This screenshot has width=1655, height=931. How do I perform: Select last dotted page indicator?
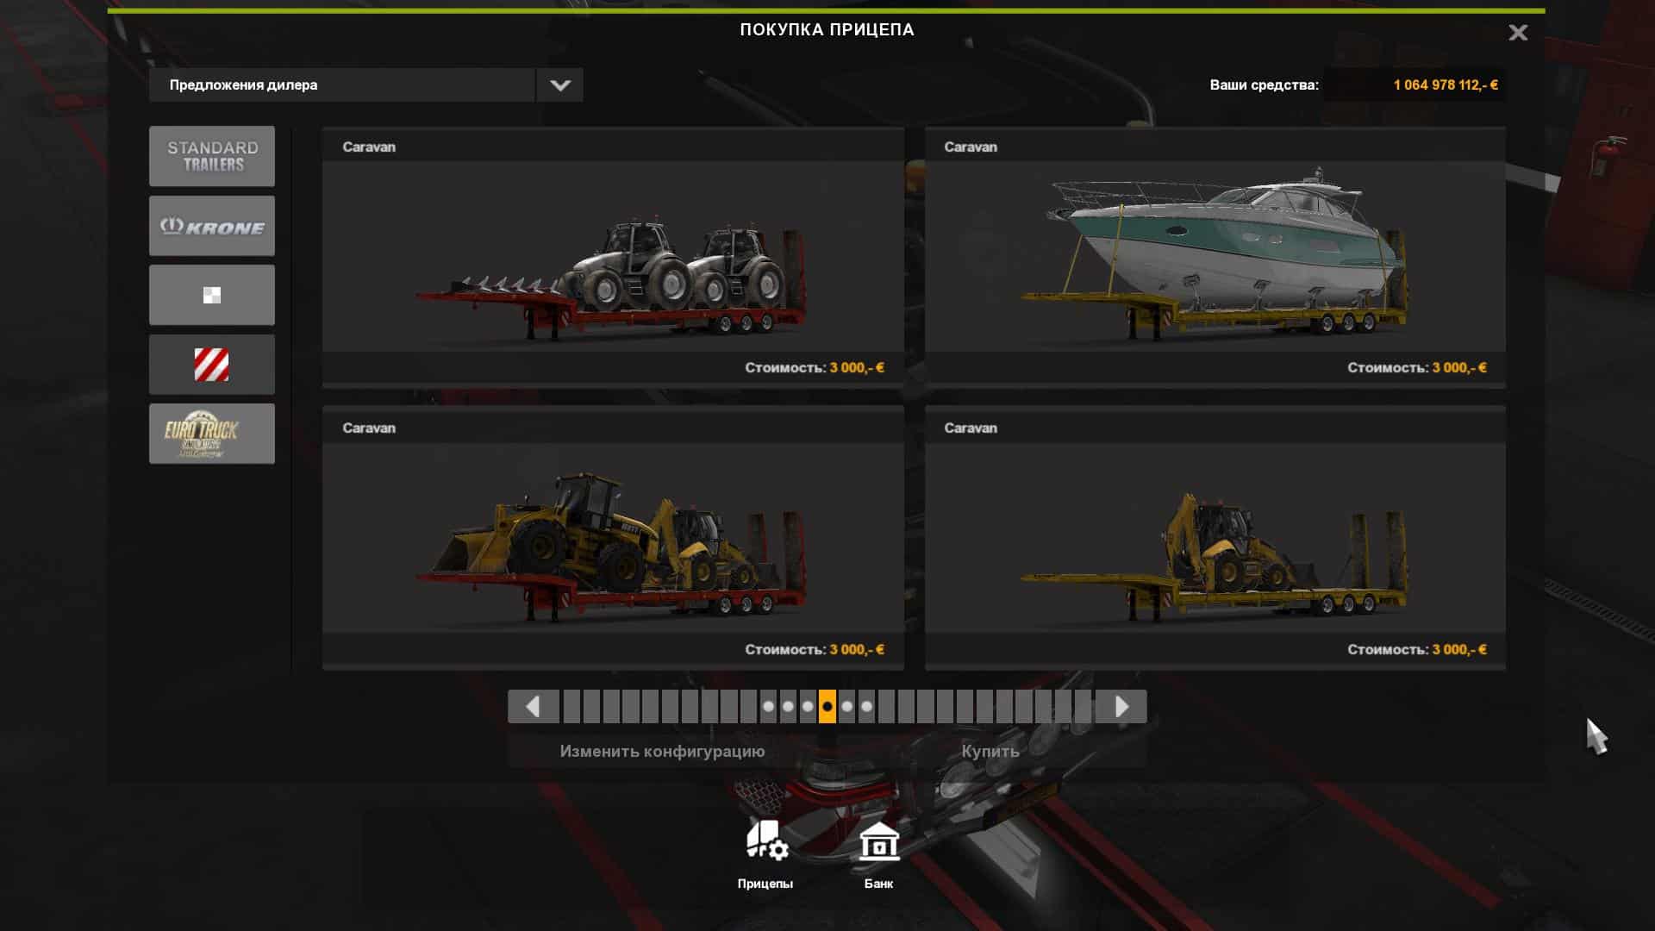tap(866, 707)
